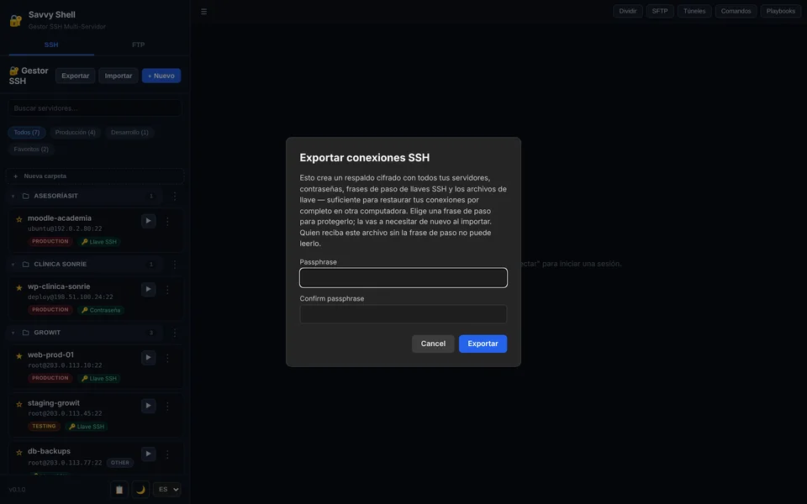Focus the Confirm passphrase field

click(x=403, y=314)
